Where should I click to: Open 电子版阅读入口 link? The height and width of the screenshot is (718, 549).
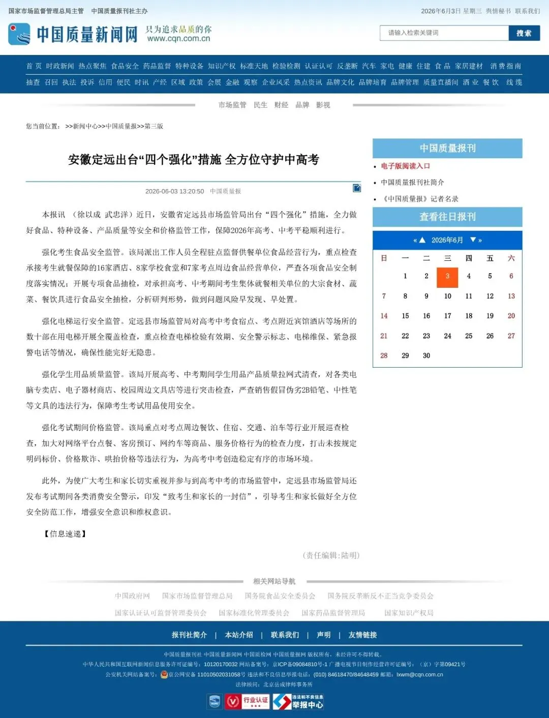(406, 166)
